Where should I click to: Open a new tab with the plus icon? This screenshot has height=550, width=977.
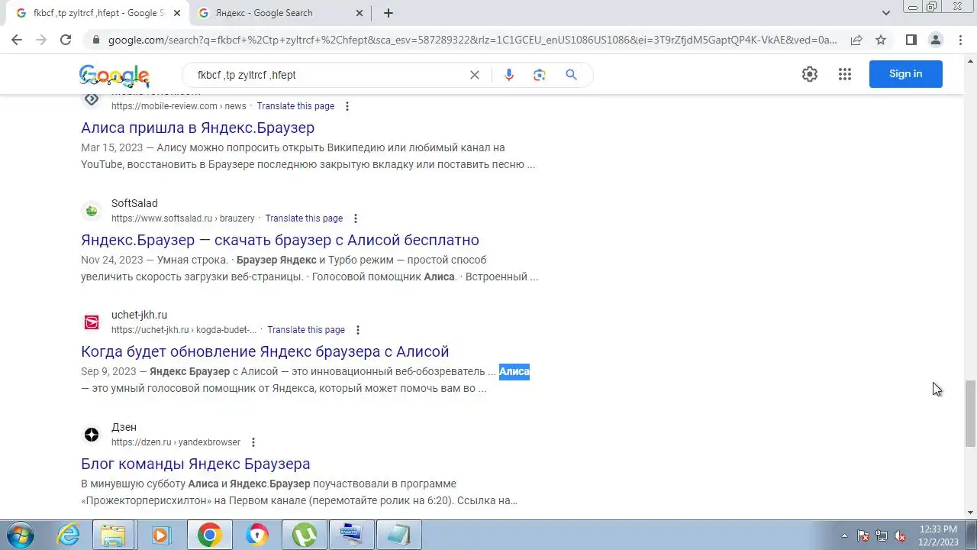coord(389,13)
